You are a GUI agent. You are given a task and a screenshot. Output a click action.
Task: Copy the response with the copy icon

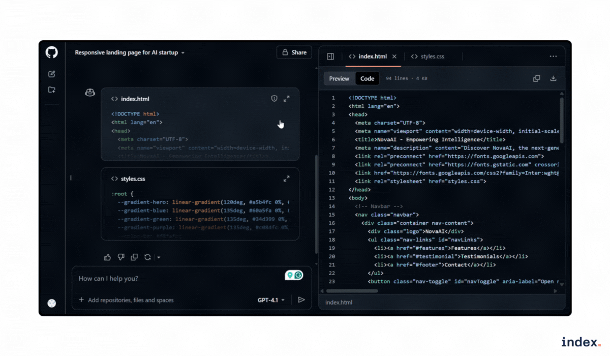134,257
